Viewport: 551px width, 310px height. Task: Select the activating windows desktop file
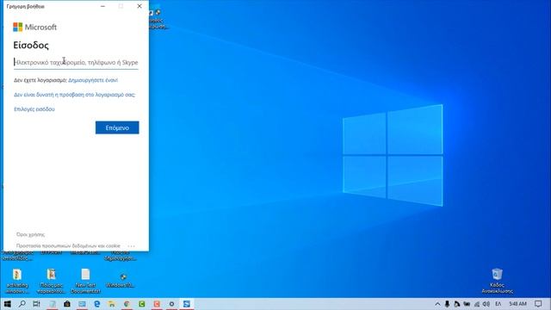(17, 281)
